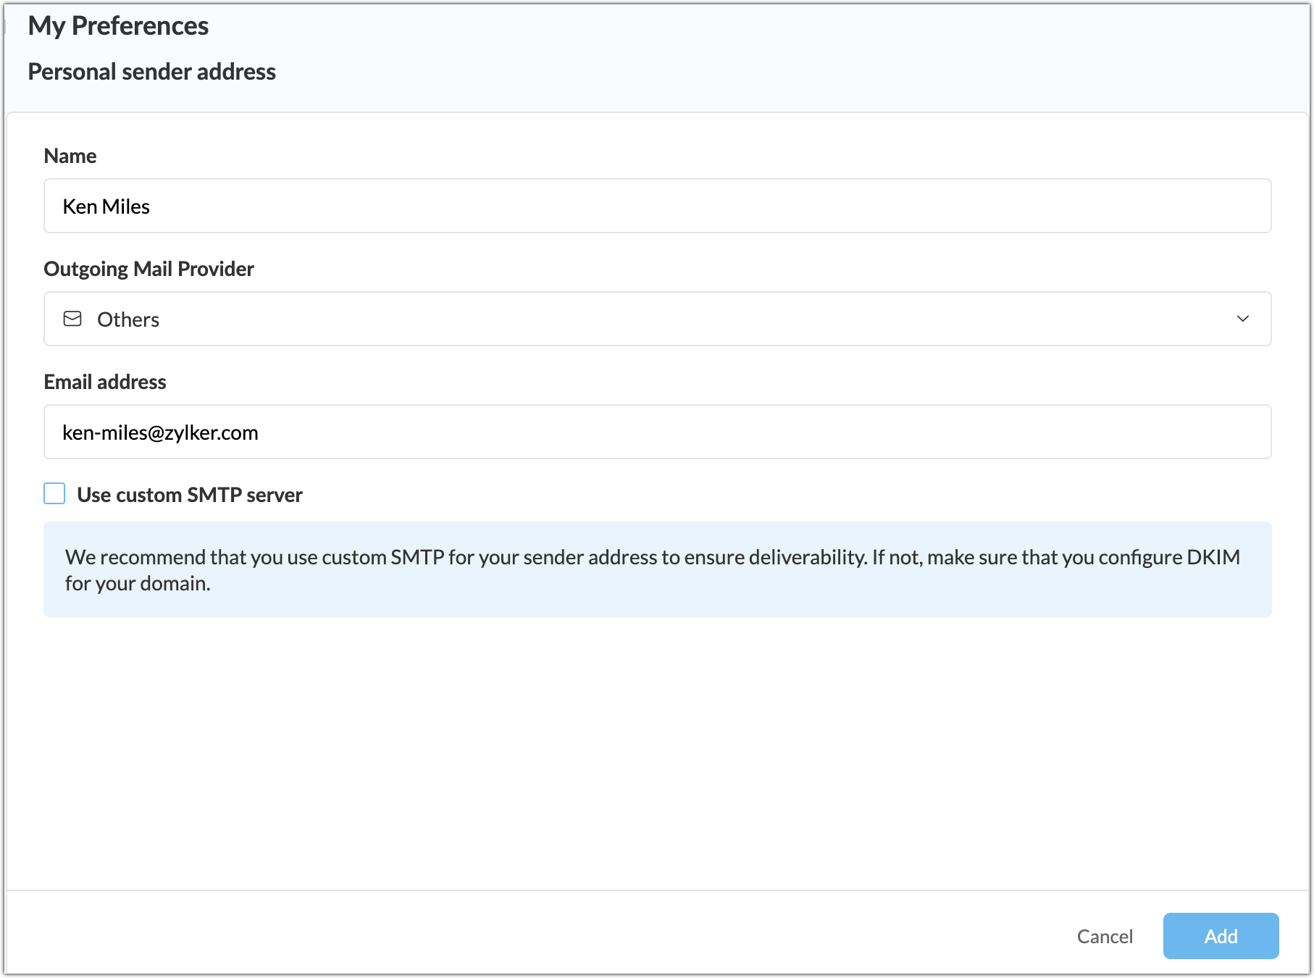Enable the custom SMTP server checkbox

[54, 494]
